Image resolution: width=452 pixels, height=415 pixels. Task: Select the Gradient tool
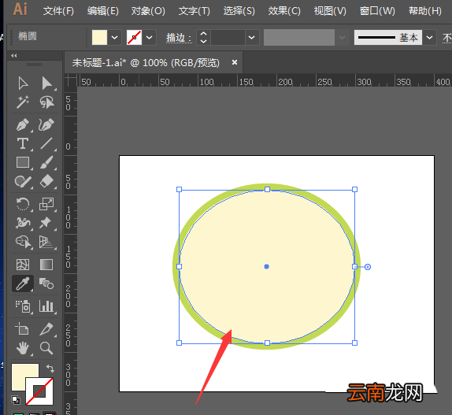(x=46, y=265)
